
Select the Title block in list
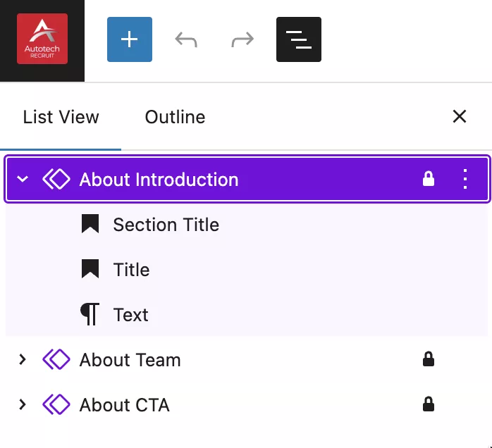pos(131,270)
